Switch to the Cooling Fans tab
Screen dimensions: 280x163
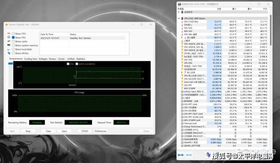click(x=30, y=59)
